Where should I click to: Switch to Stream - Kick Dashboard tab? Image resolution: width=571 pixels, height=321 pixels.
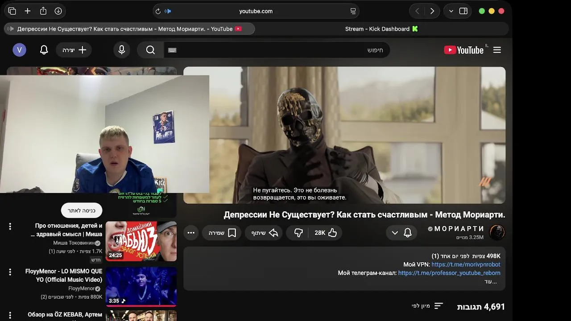tap(382, 29)
